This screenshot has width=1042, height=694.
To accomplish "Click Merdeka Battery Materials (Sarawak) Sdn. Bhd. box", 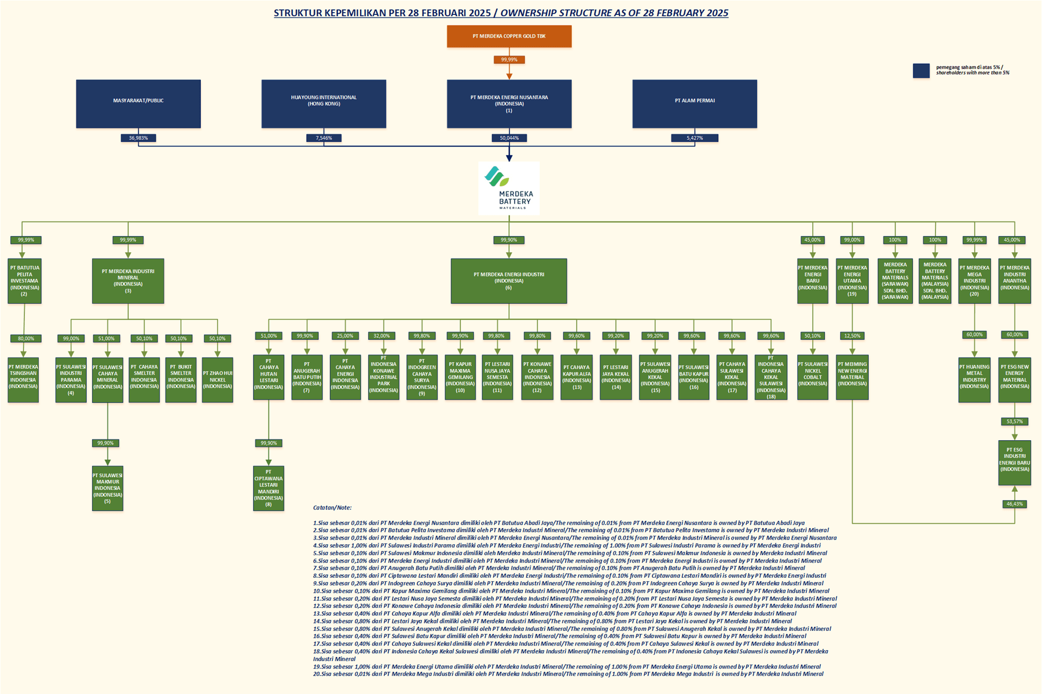I will point(895,280).
